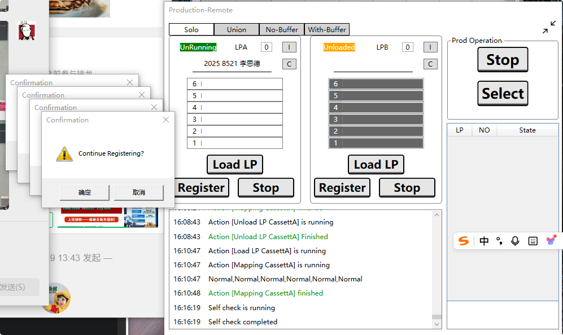
Task: Select the With-Buffer tab
Action: (327, 29)
